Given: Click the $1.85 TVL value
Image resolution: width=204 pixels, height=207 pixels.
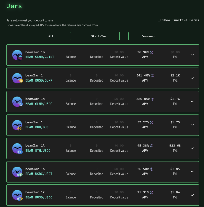Looking at the screenshot, I should 175,169.
